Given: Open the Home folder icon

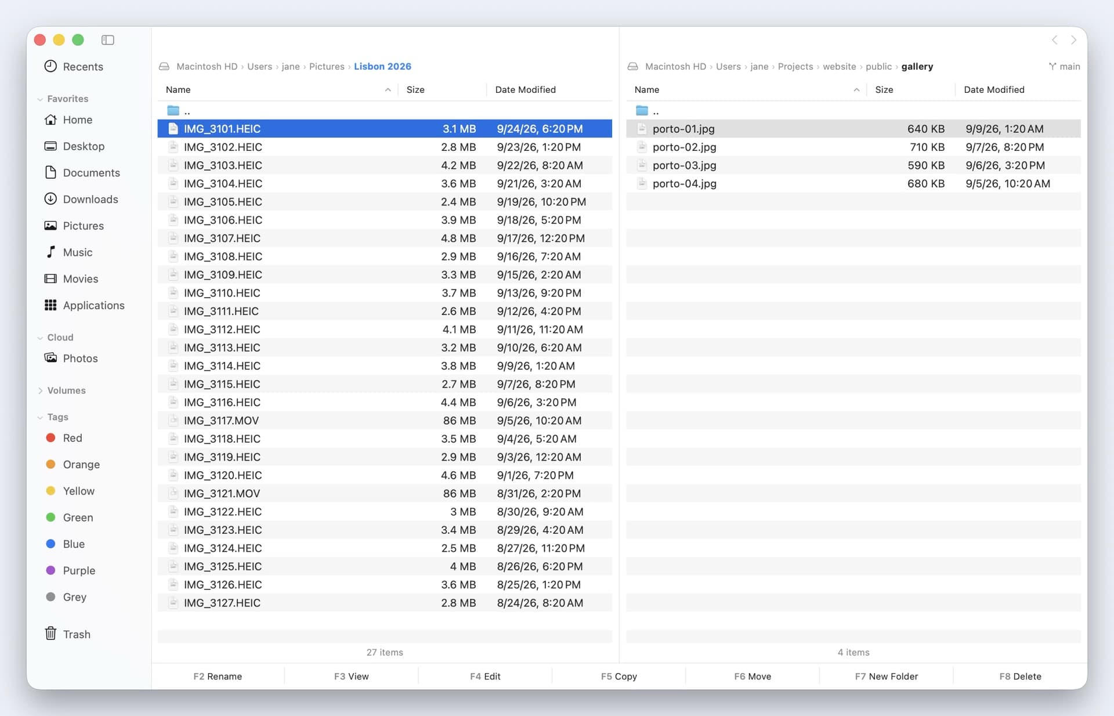Looking at the screenshot, I should pyautogui.click(x=50, y=120).
